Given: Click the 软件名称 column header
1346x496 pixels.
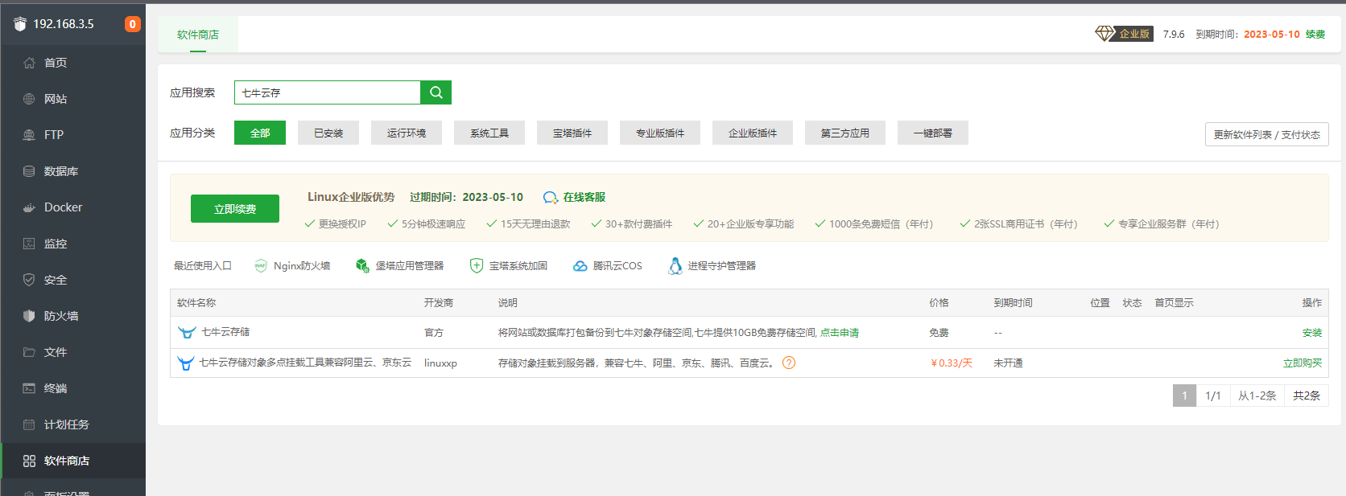Looking at the screenshot, I should pos(196,303).
